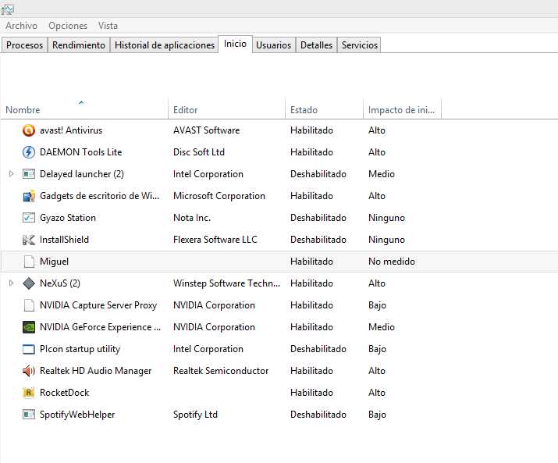558x463 pixels.
Task: Go to the Detalles tab
Action: [x=316, y=45]
